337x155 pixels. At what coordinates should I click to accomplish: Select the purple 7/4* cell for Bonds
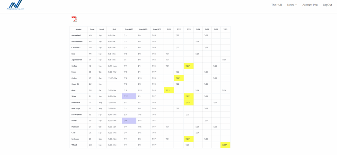pyautogui.click(x=129, y=121)
